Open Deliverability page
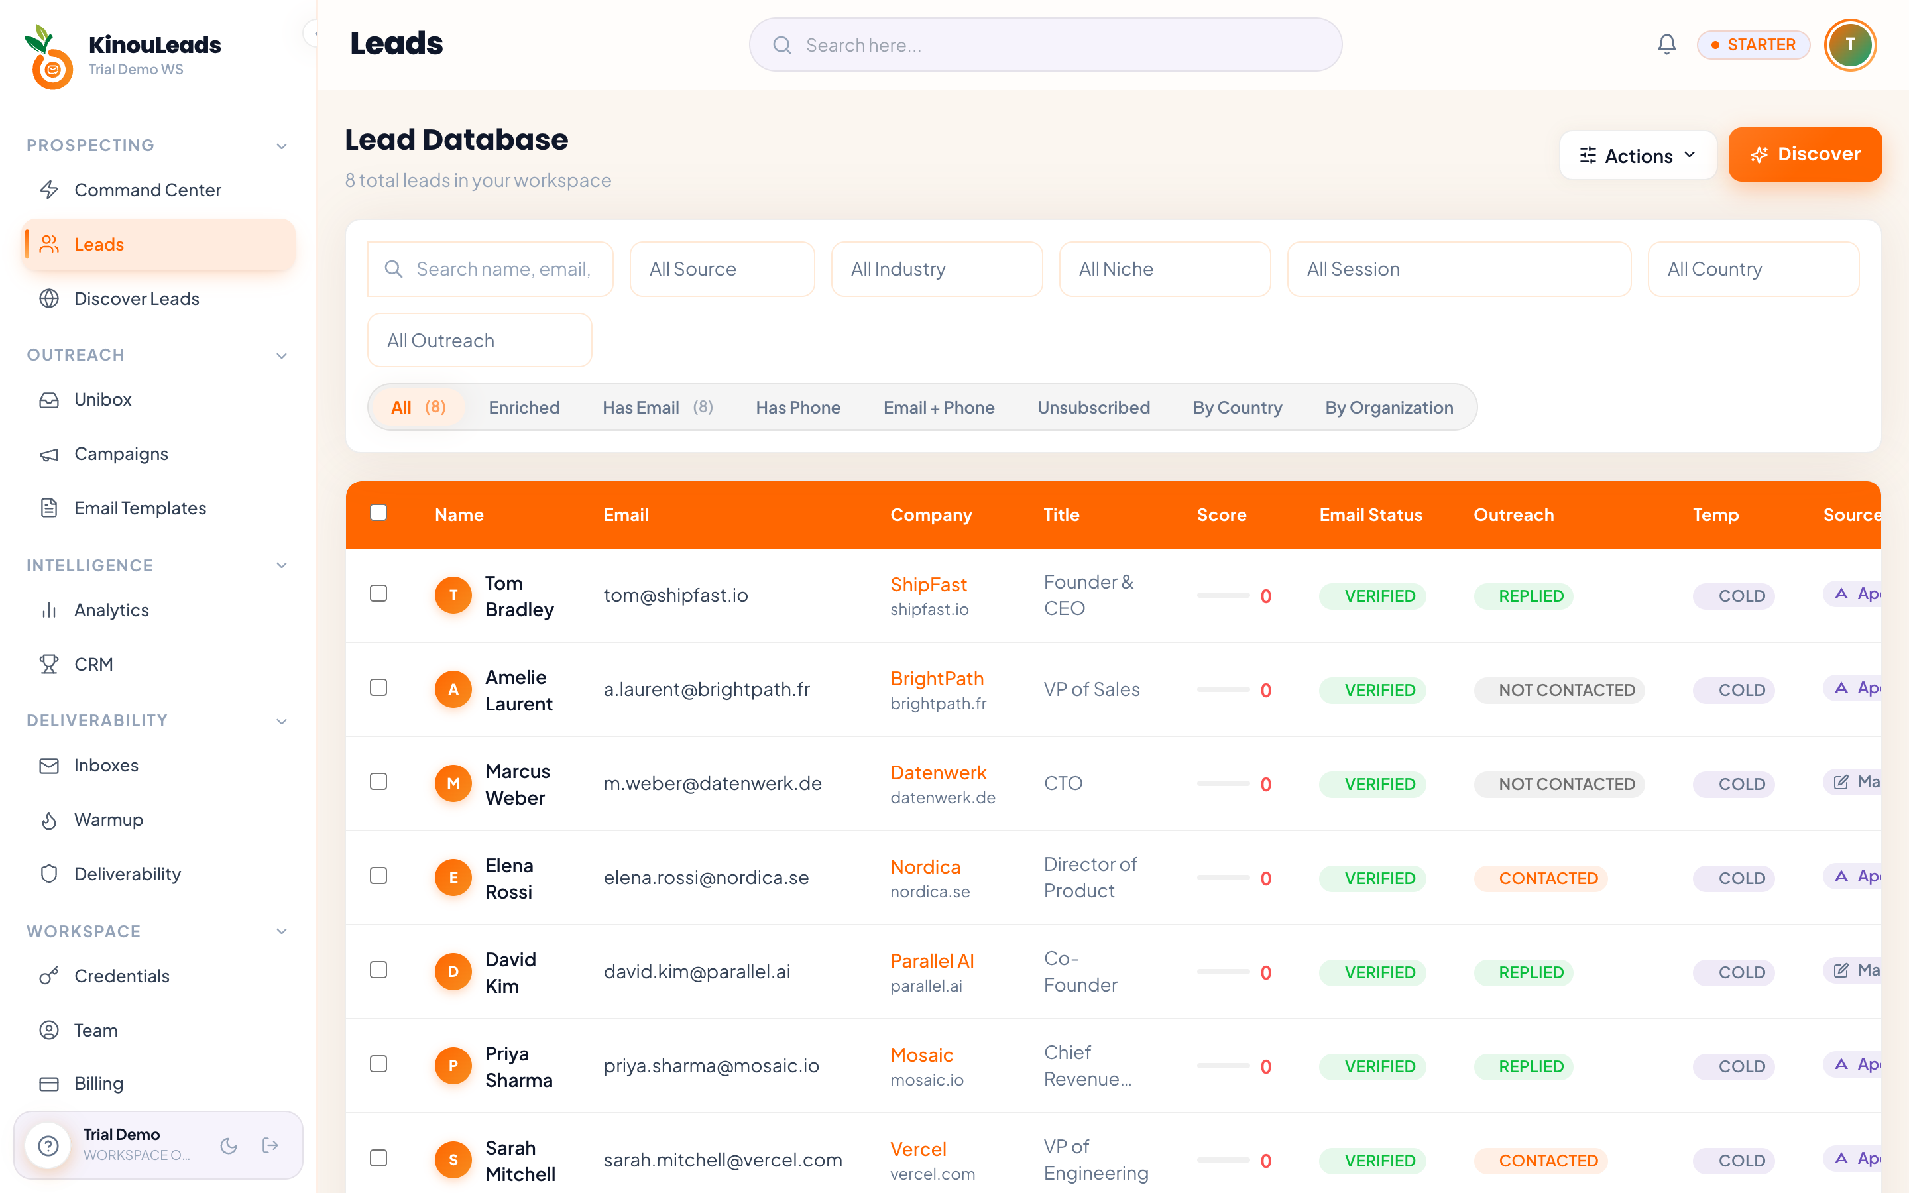Image resolution: width=1909 pixels, height=1193 pixels. (158, 874)
